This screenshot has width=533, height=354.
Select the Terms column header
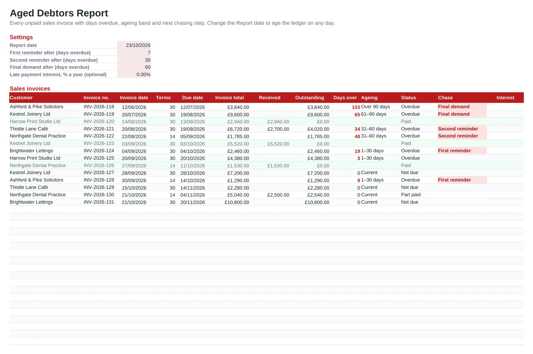click(163, 97)
